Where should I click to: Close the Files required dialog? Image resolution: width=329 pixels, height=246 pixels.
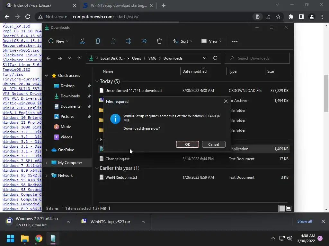click(x=226, y=102)
